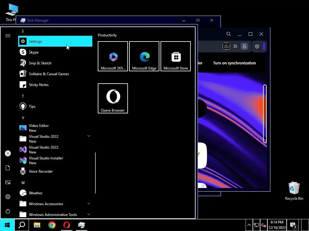The image size is (309, 231).
Task: Click Opera page vertical scrollbar
Action: coord(265,114)
